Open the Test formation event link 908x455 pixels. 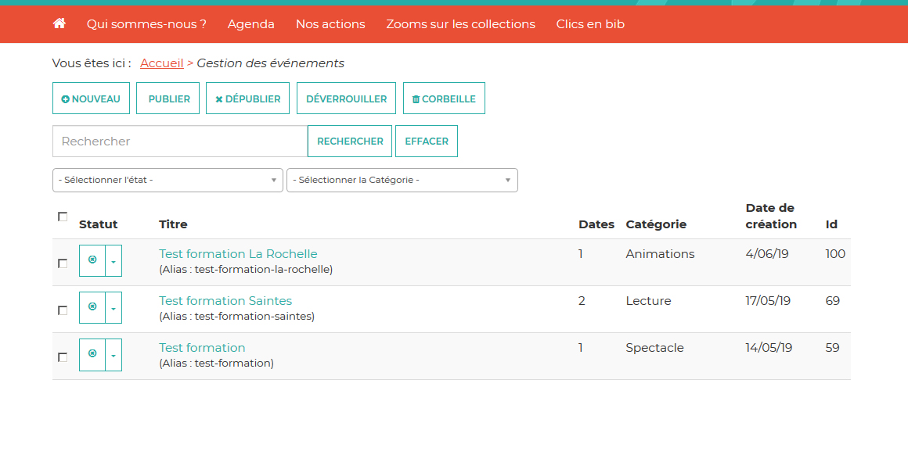[202, 347]
